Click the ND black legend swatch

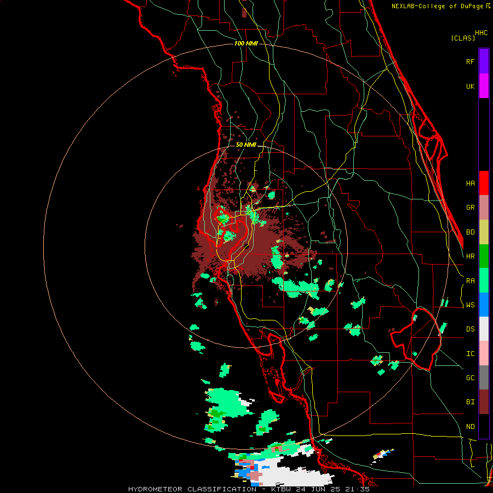(484, 426)
